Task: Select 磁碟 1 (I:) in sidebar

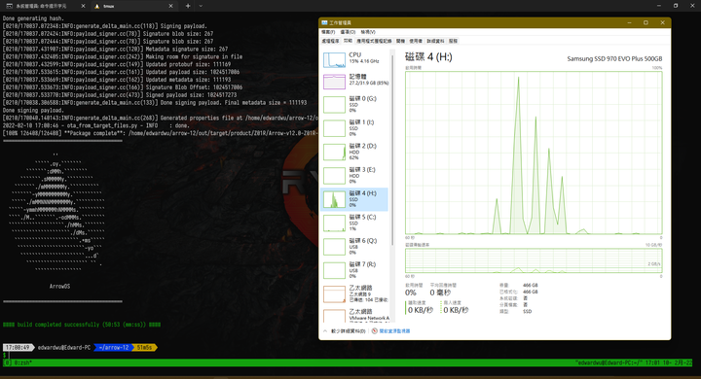Action: pyautogui.click(x=354, y=128)
